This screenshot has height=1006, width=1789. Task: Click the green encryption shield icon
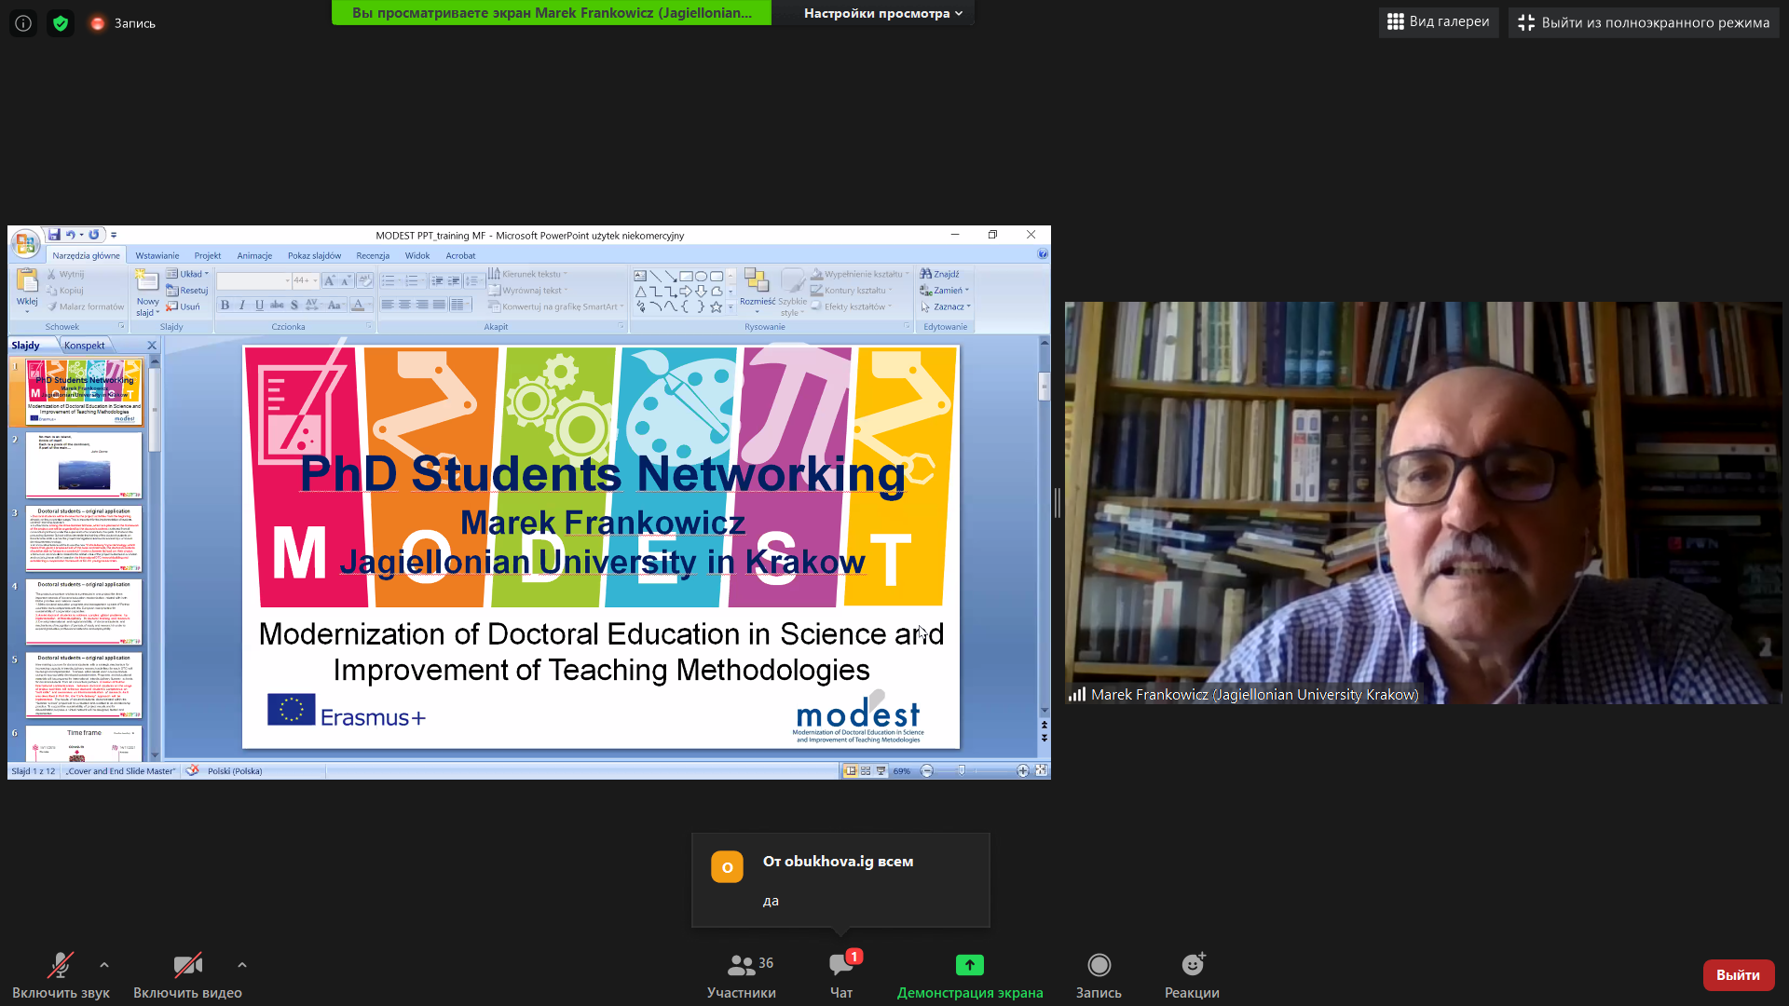(x=61, y=23)
